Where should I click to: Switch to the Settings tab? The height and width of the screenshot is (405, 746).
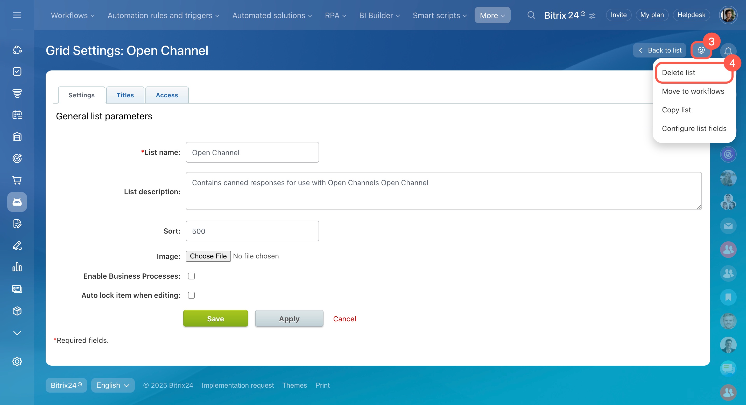(x=81, y=95)
